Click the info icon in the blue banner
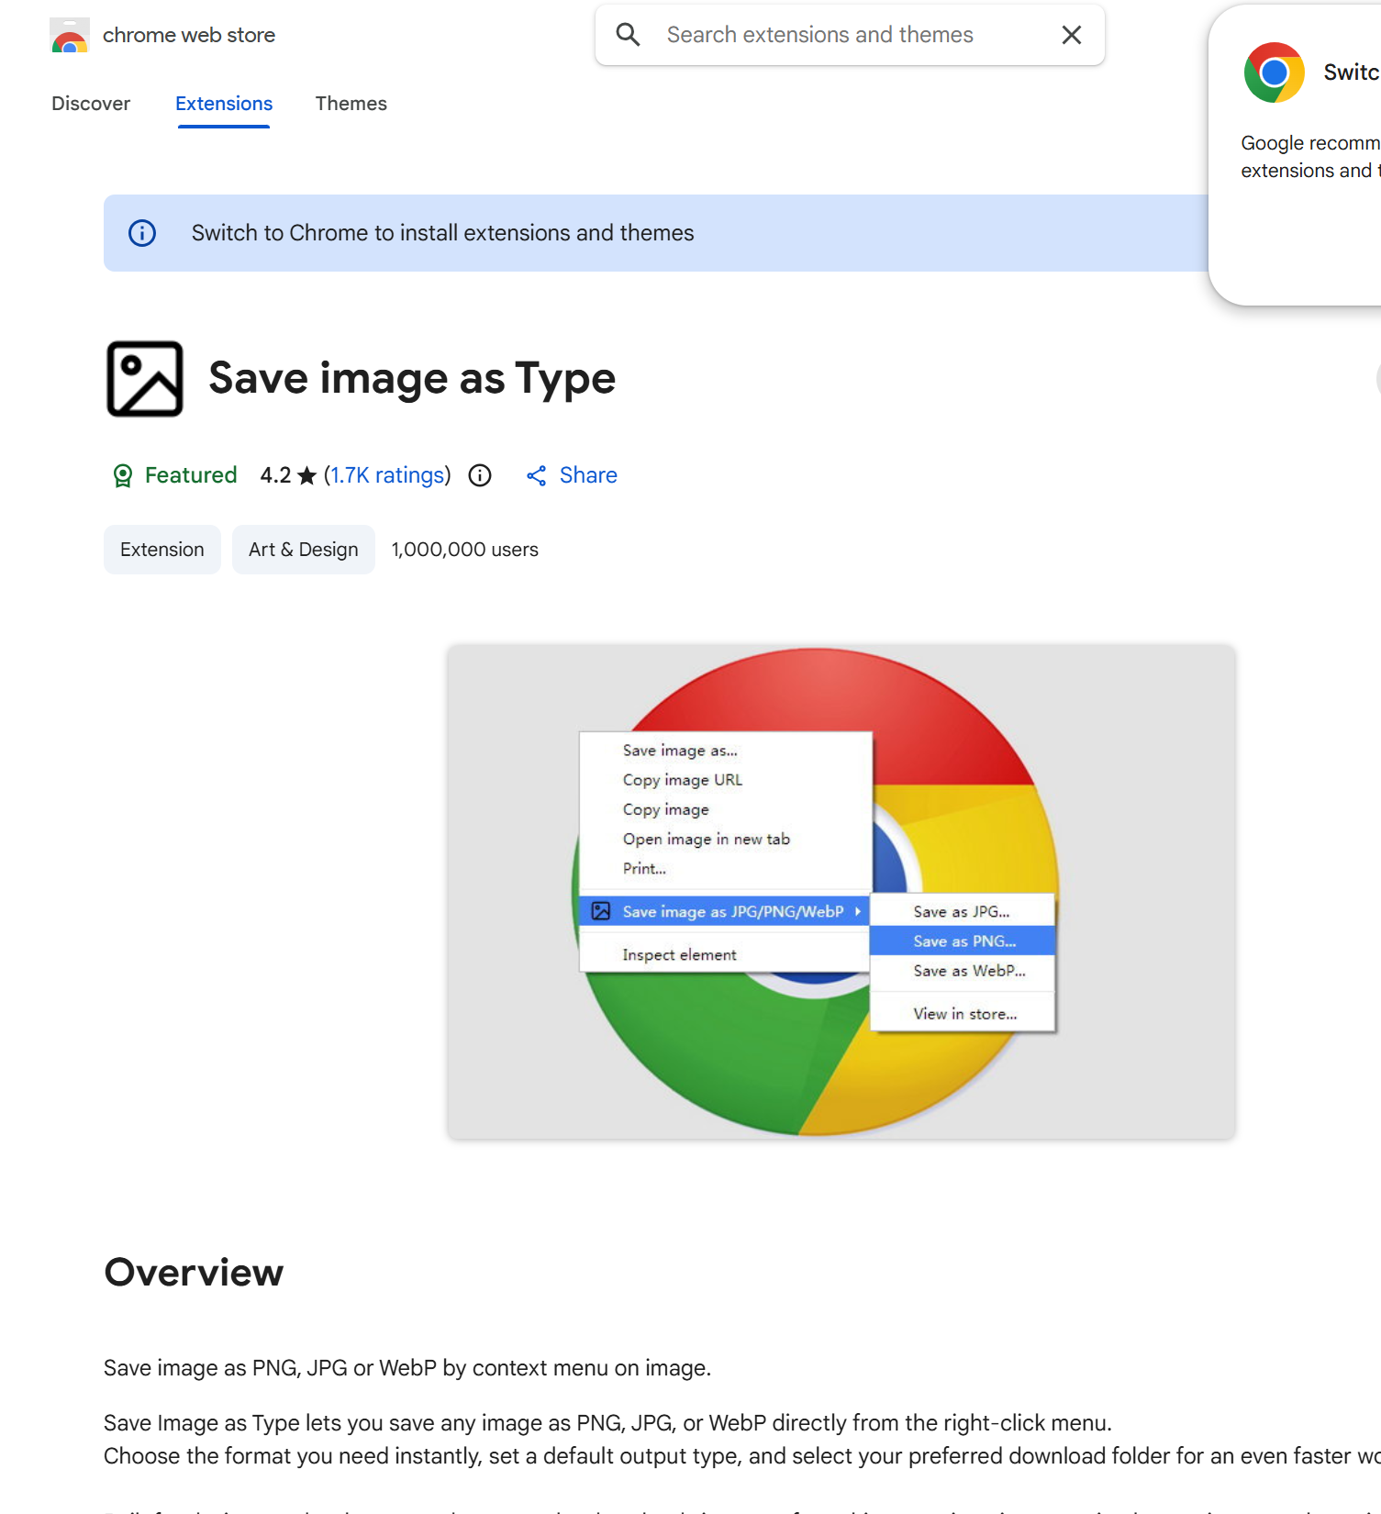 tap(142, 233)
